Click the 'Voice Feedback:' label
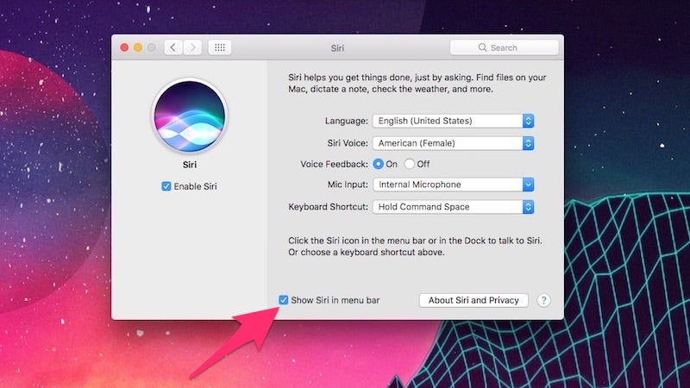The width and height of the screenshot is (690, 388). click(x=334, y=164)
